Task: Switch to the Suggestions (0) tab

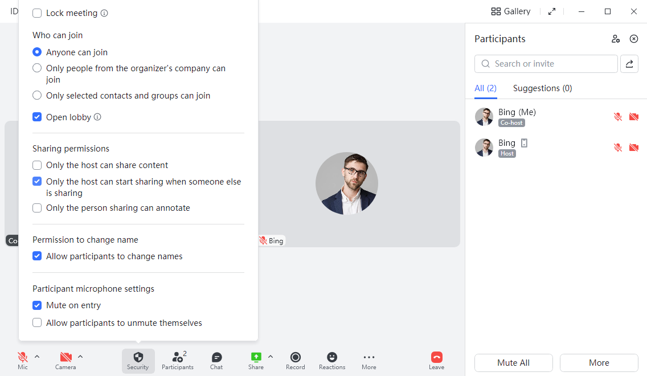Action: (542, 88)
